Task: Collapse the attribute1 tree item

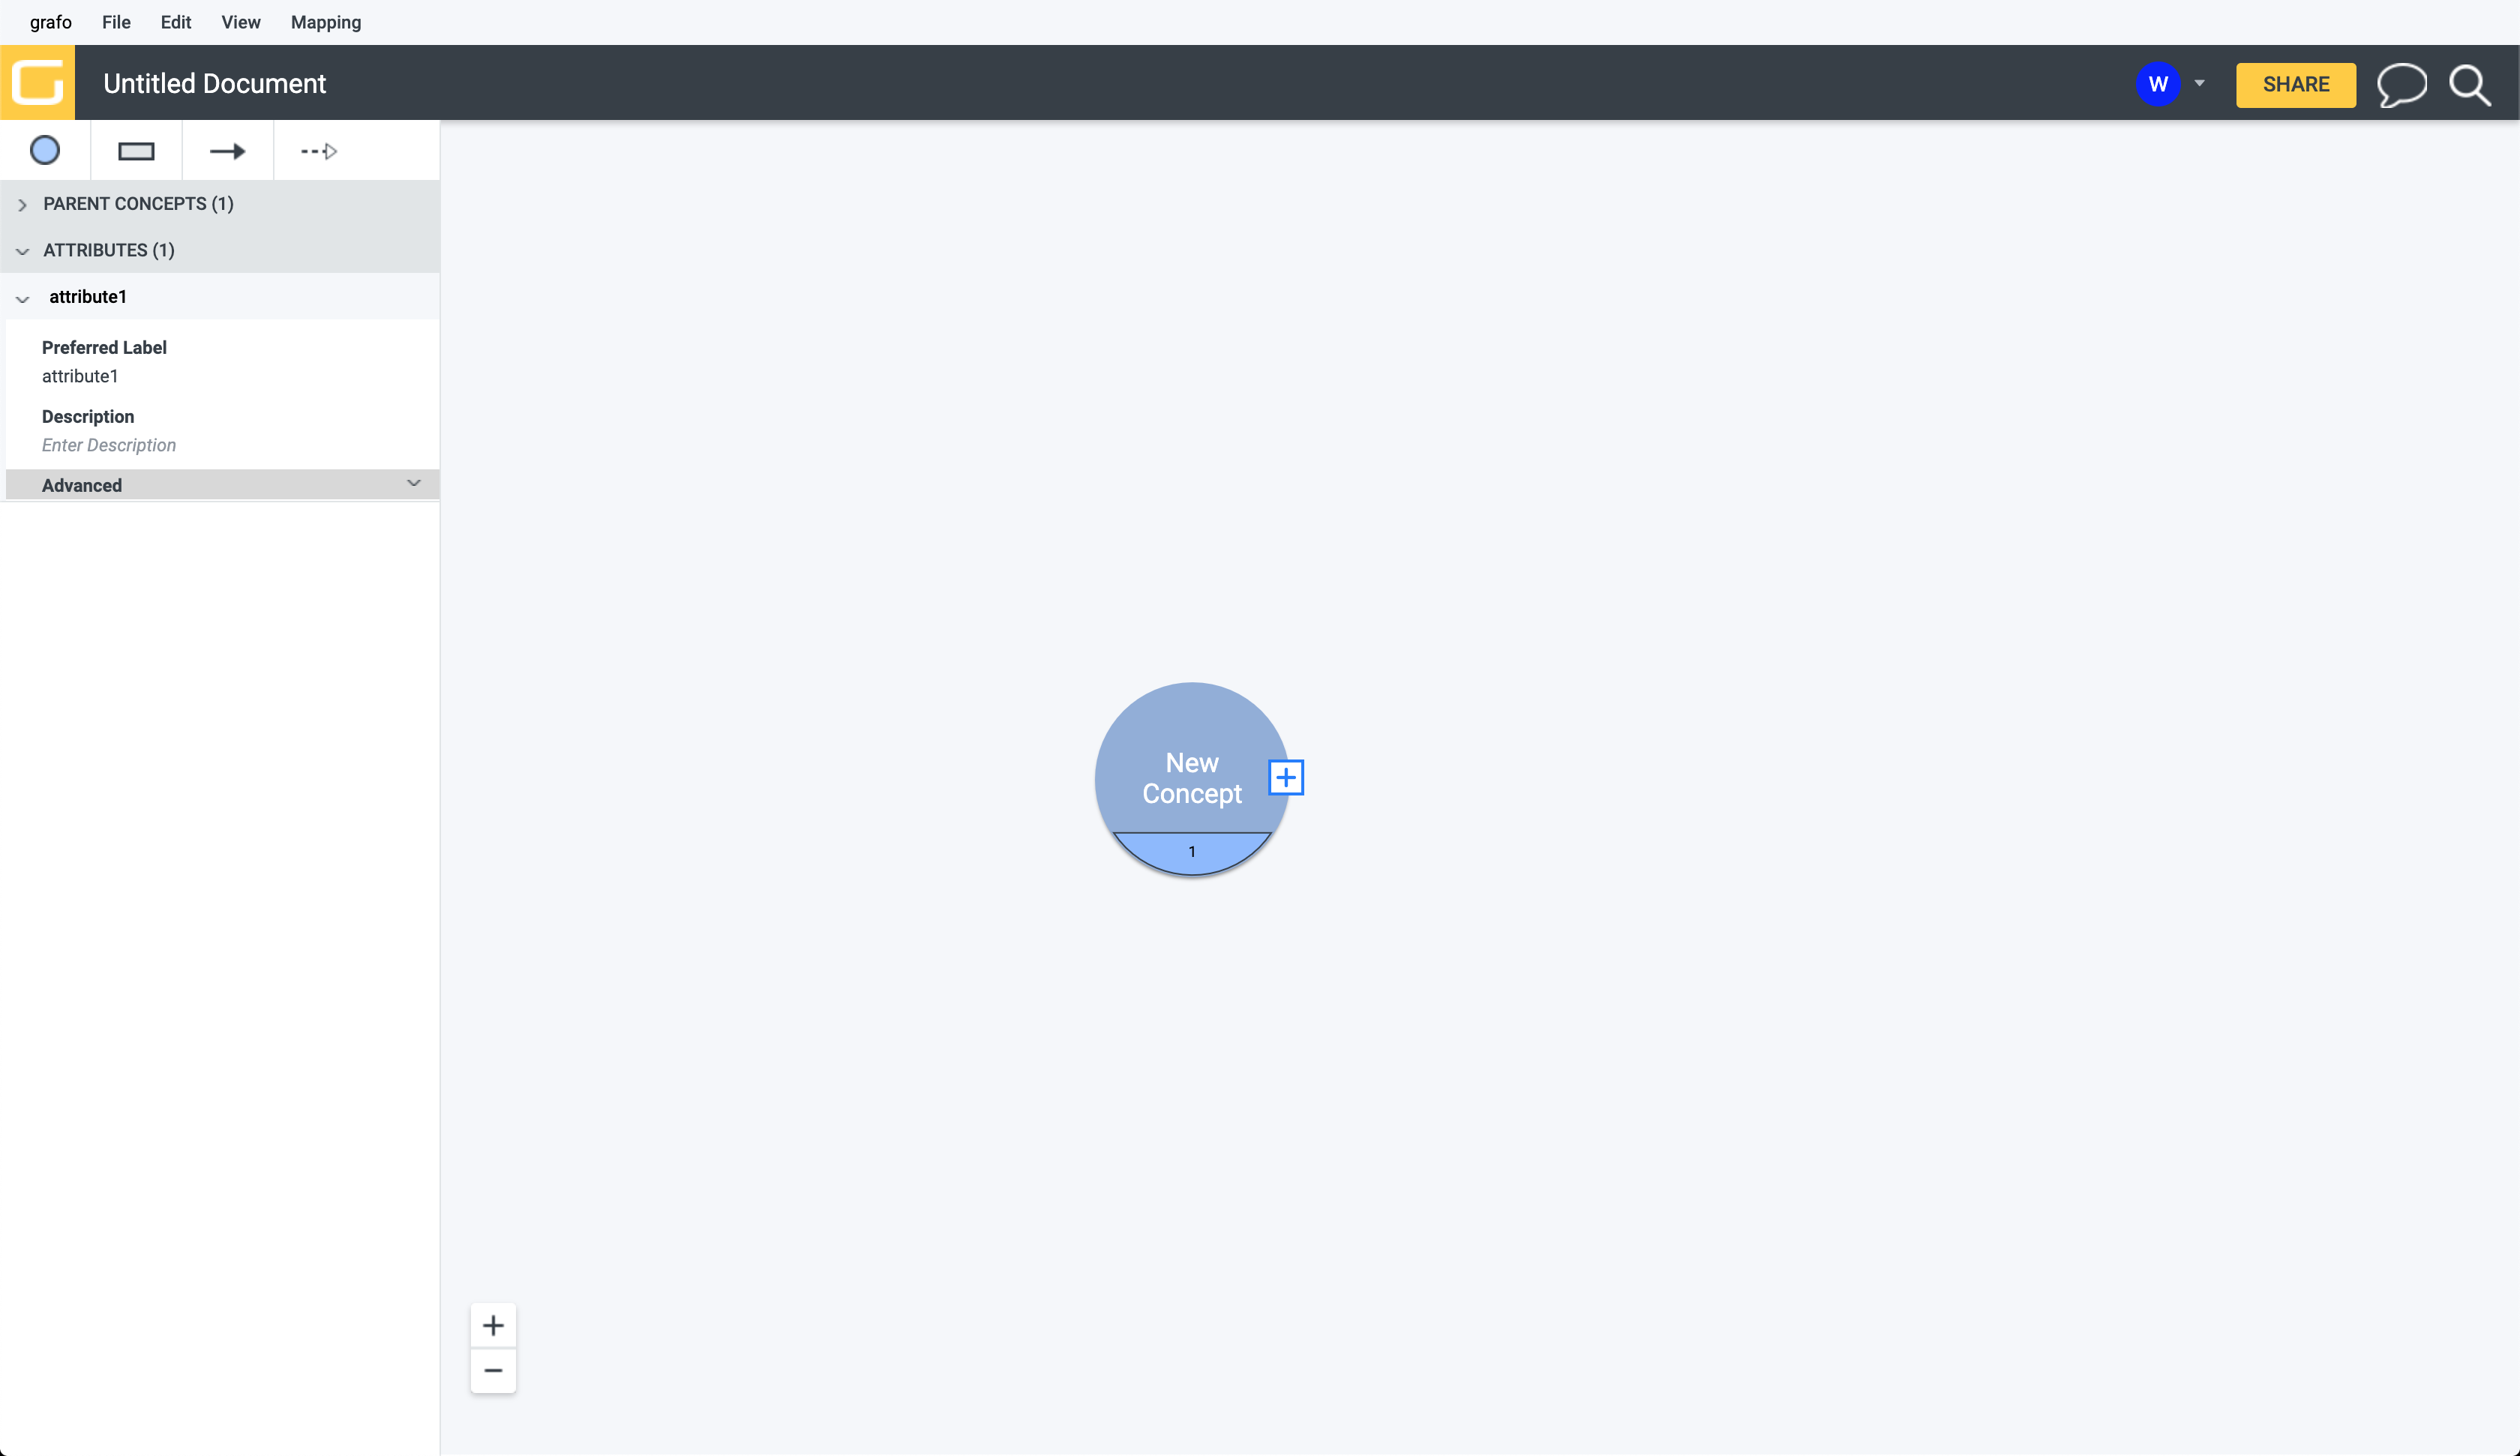Action: [22, 296]
